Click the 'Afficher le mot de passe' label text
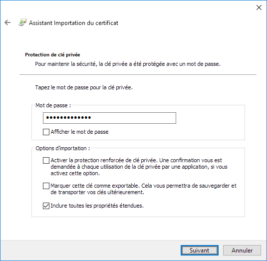 [79, 132]
